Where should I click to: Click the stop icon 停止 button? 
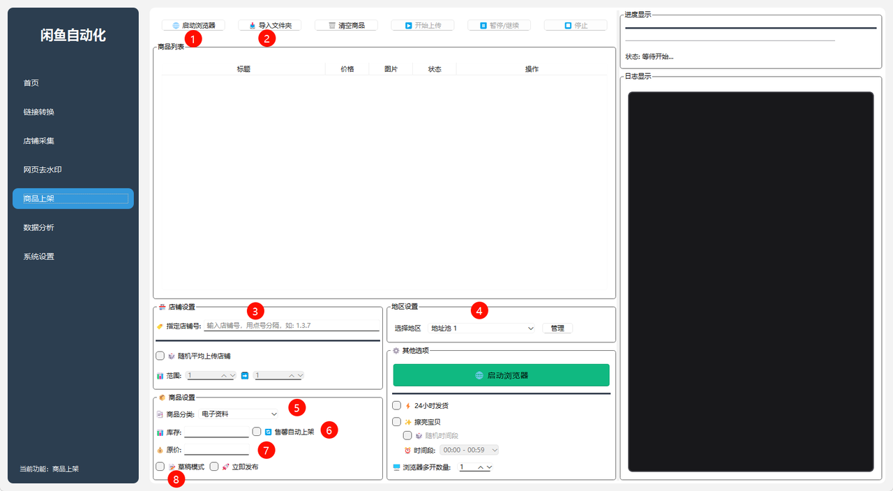coord(576,25)
